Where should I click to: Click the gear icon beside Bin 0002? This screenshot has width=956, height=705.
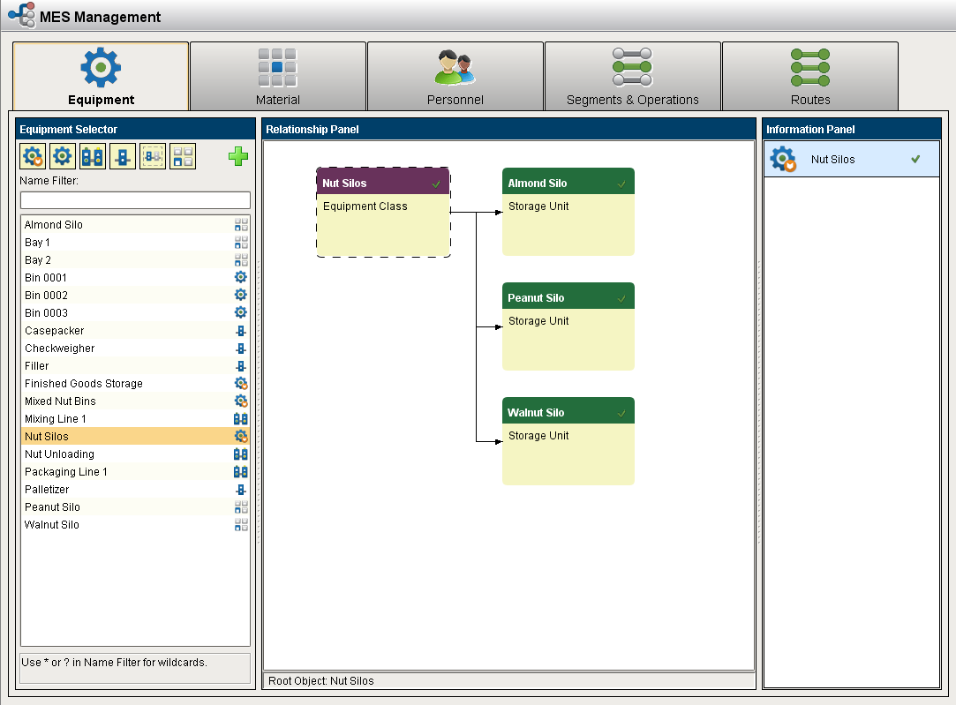tap(240, 296)
